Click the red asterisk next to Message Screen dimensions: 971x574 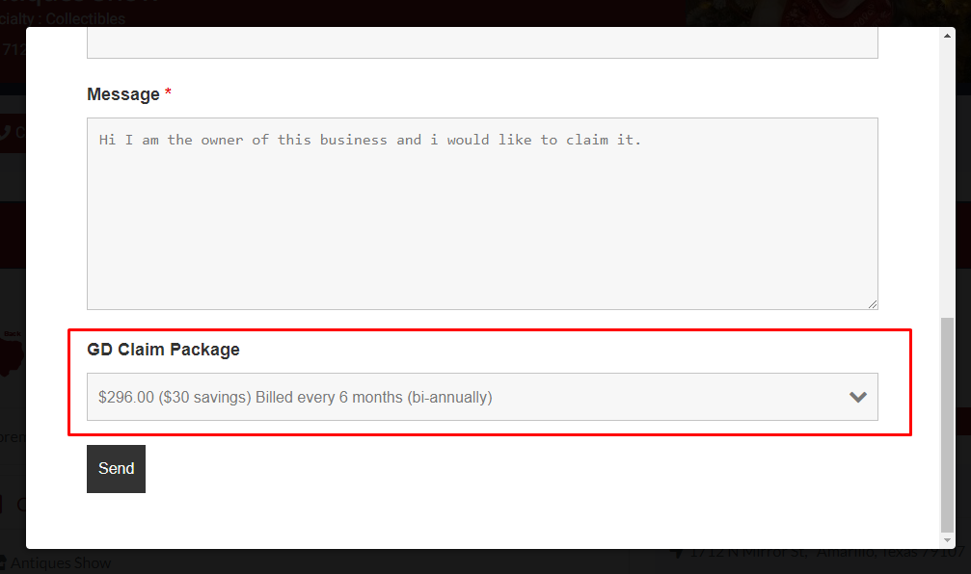(x=169, y=93)
